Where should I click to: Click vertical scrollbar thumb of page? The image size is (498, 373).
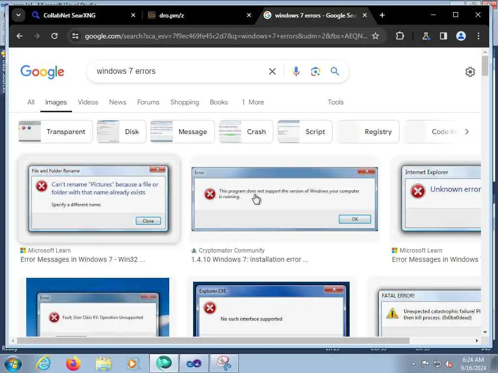tap(485, 66)
